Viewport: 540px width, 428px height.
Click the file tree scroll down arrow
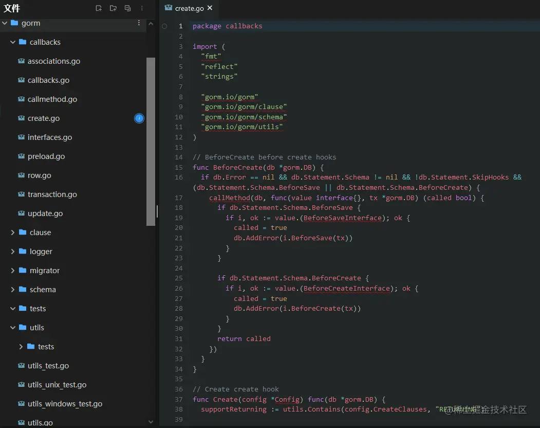(151, 421)
